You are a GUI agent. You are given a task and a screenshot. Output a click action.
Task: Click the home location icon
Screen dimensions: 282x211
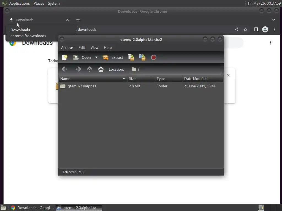101,69
